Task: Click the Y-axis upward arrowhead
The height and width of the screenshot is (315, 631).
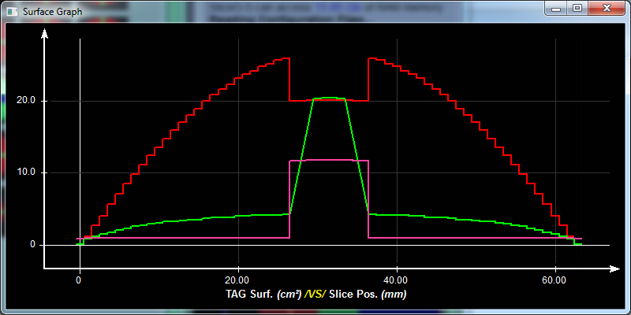Action: (x=45, y=33)
